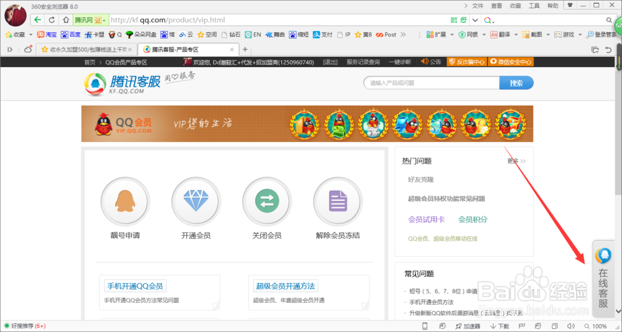Screen dimensions: 622x332
Task: Open the 百度 bookmark
Action: pos(71,35)
